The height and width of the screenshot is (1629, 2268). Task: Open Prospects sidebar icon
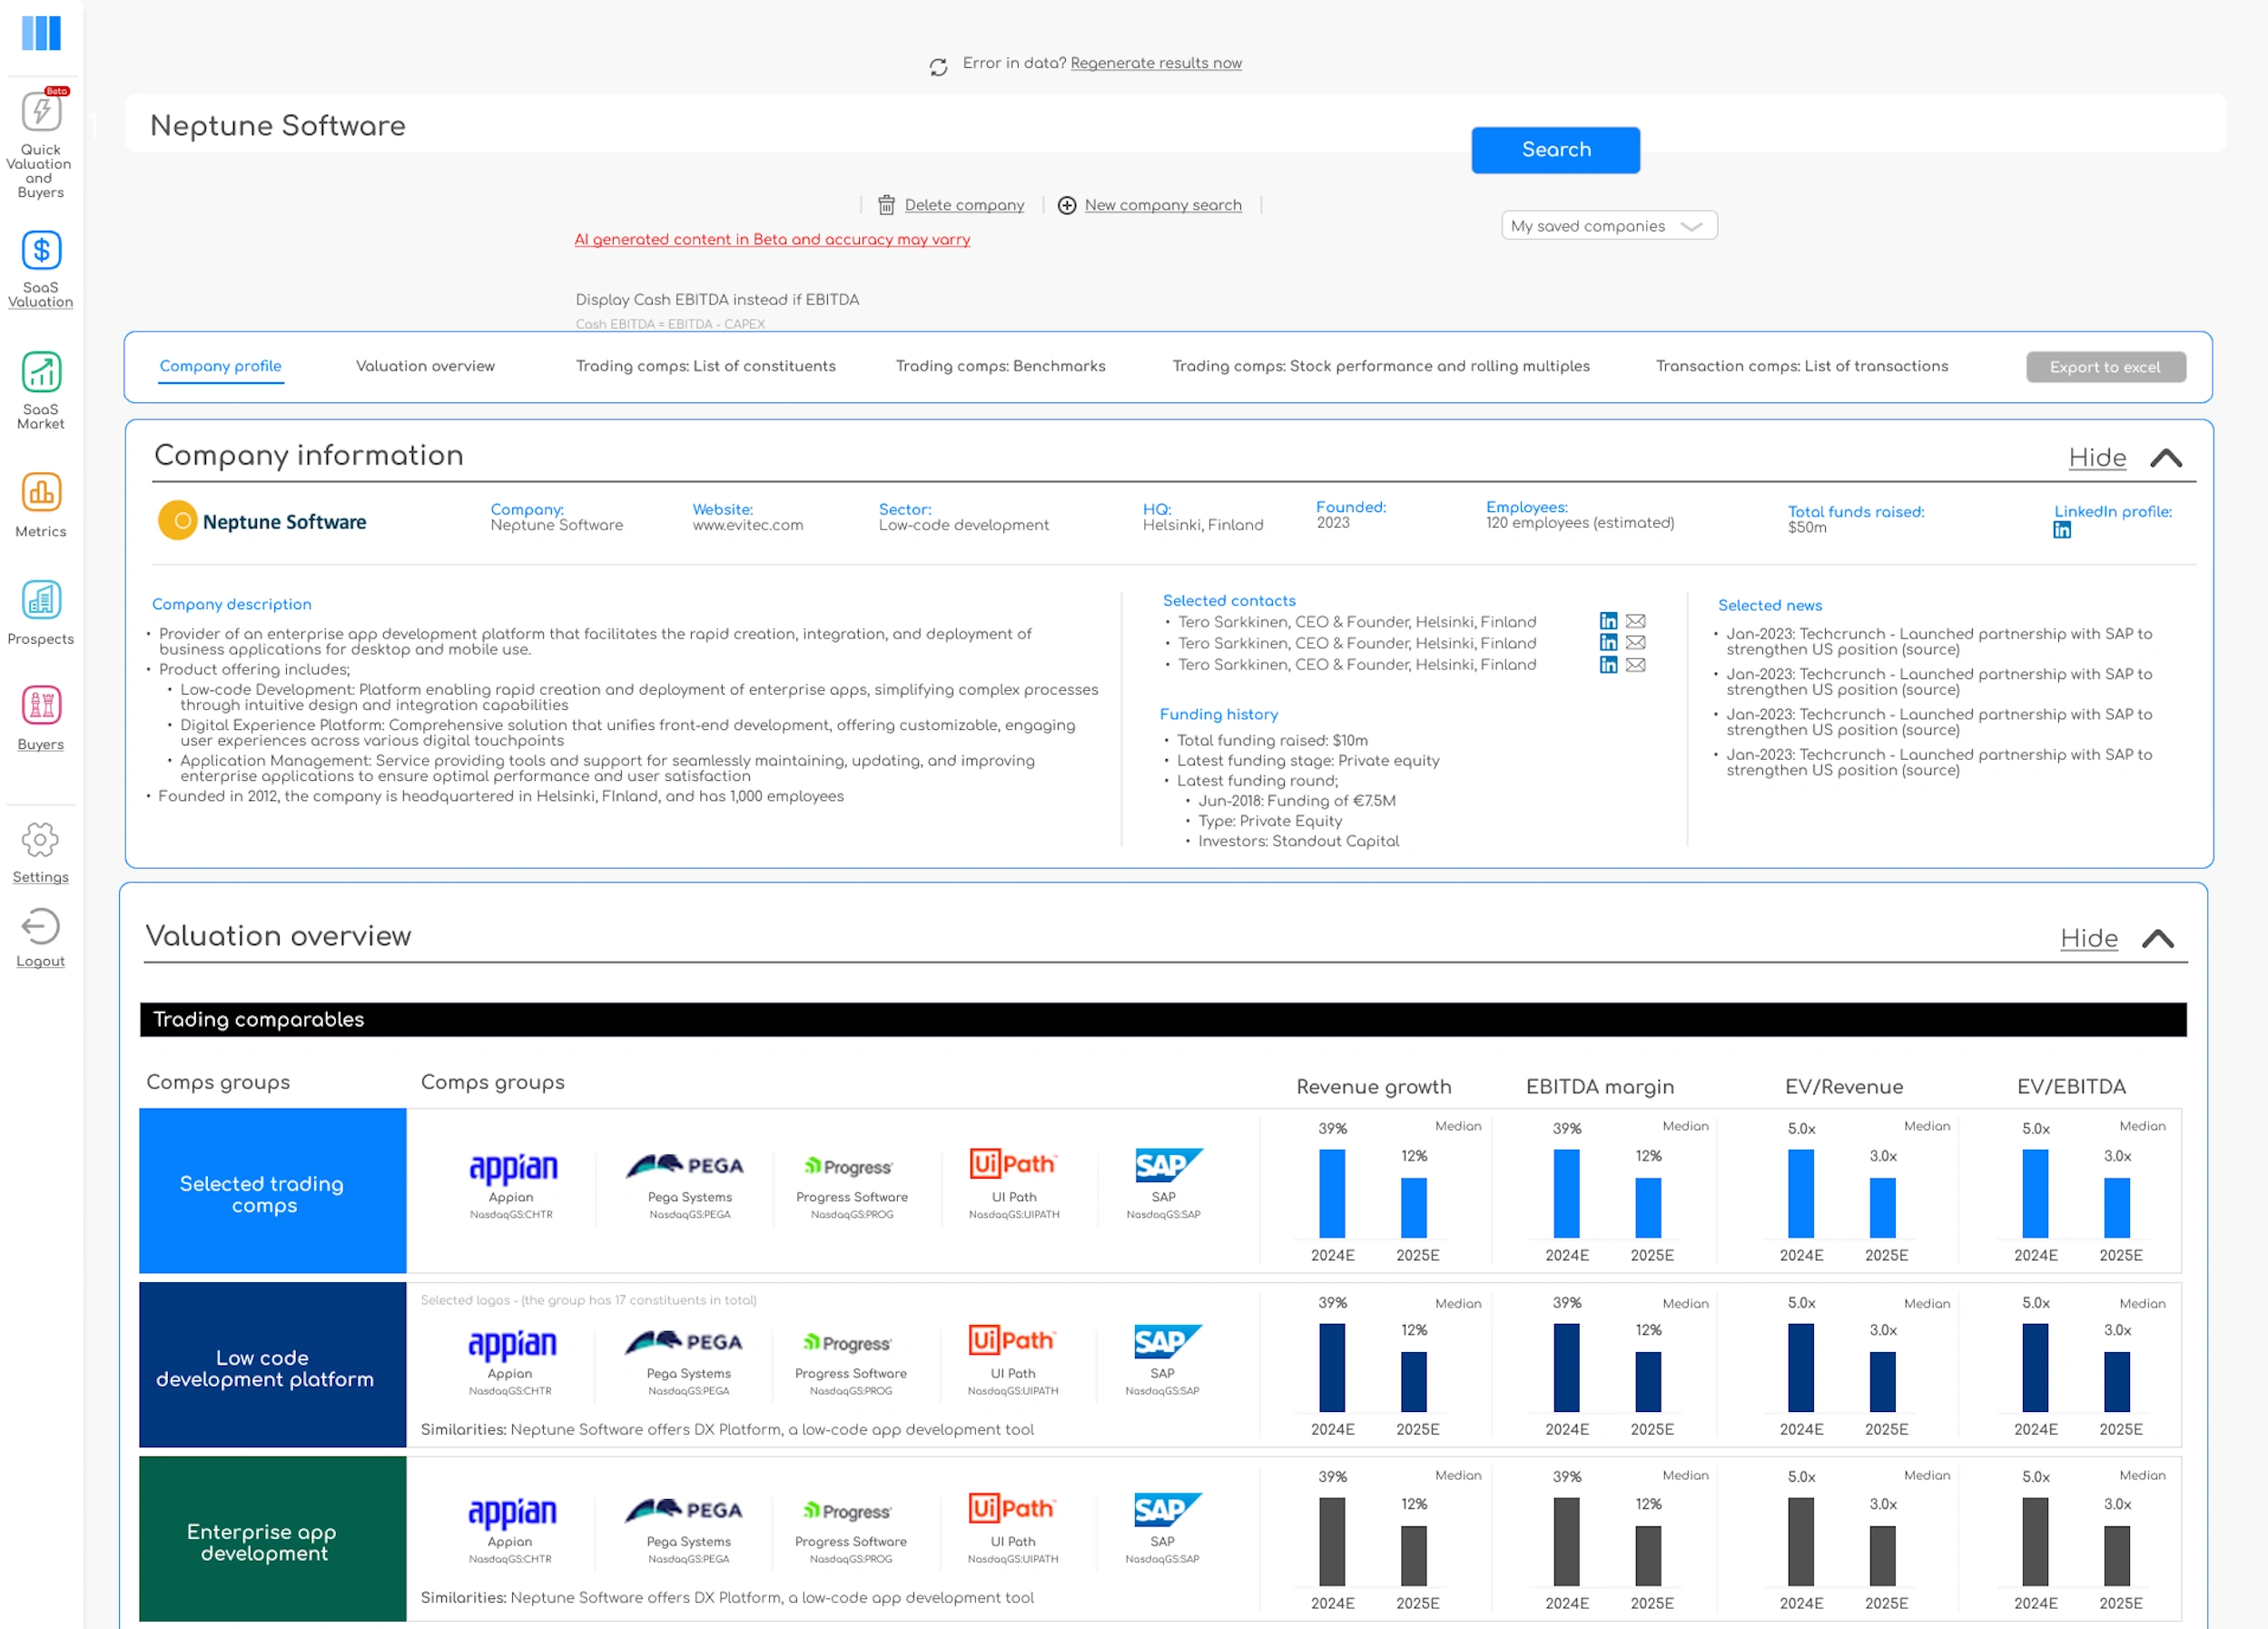point(41,600)
